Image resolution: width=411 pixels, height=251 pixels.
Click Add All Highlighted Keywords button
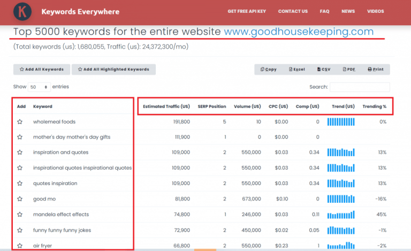[113, 70]
